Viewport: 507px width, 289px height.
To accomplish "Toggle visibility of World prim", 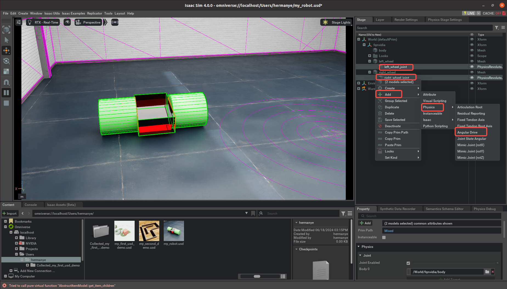I will (x=472, y=39).
